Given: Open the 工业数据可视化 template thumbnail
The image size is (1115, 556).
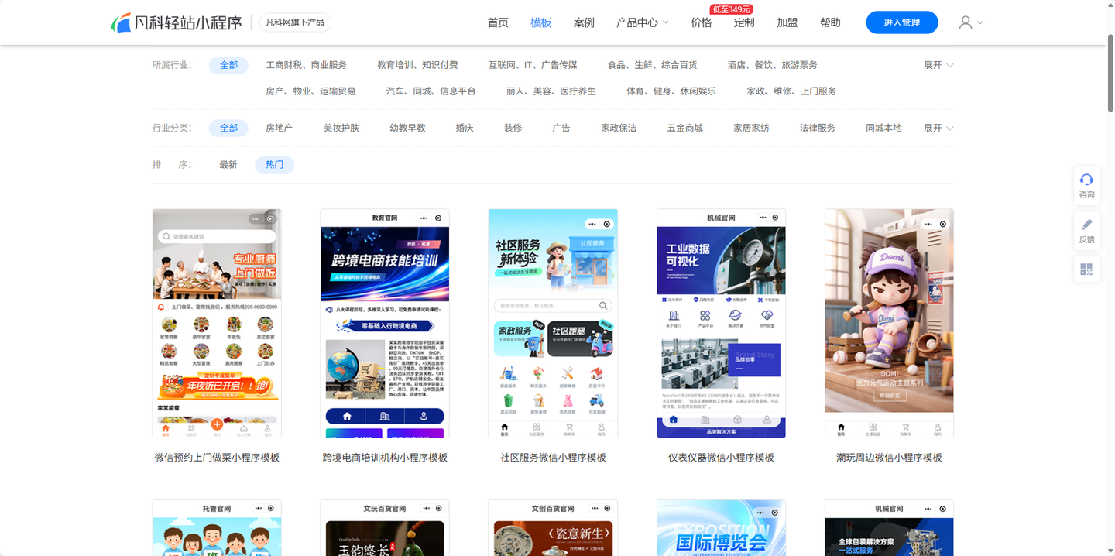Looking at the screenshot, I should (721, 323).
